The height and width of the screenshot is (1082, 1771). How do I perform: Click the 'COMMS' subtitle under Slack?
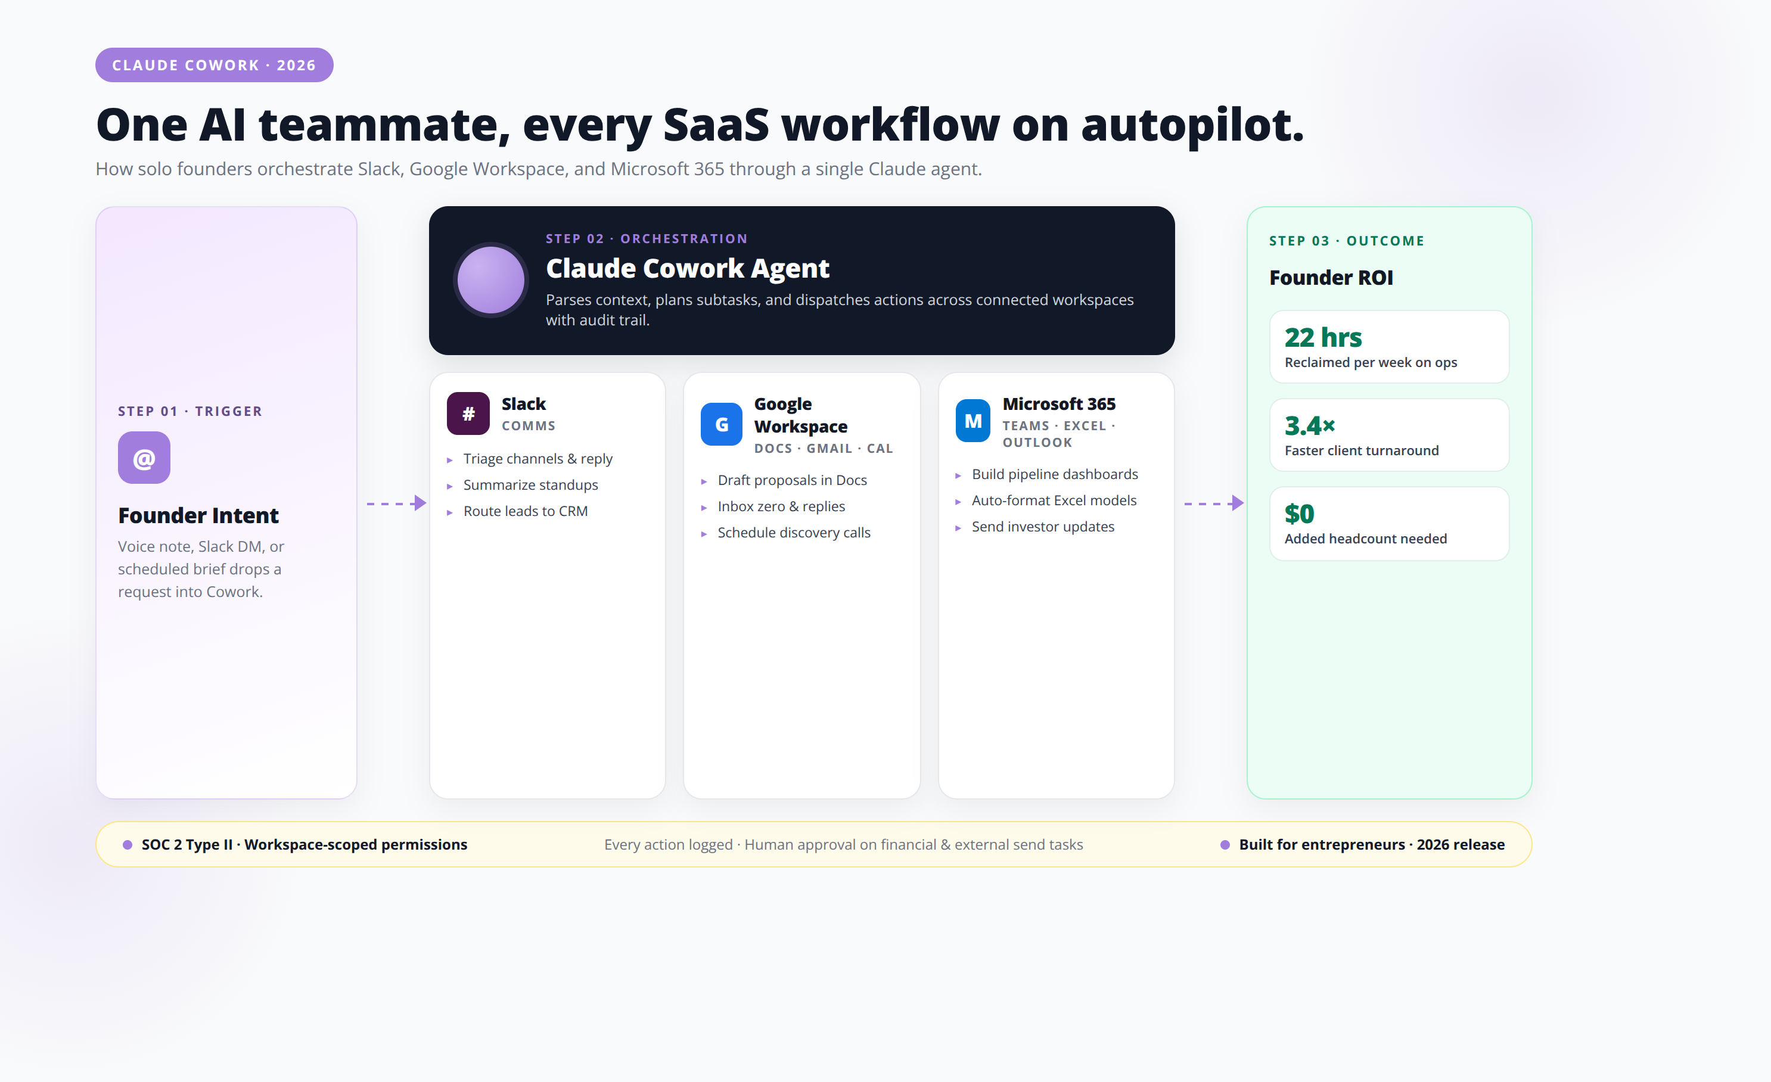click(x=529, y=425)
